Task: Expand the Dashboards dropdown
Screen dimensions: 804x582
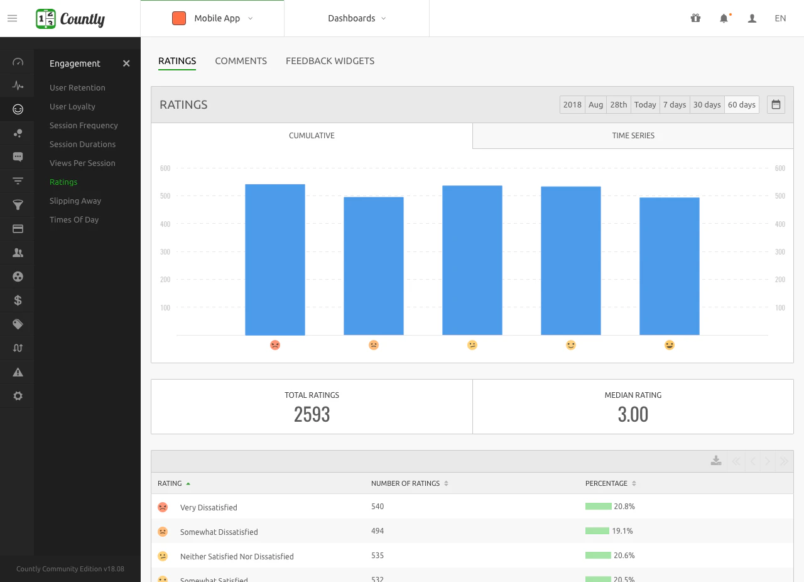Action: [357, 18]
